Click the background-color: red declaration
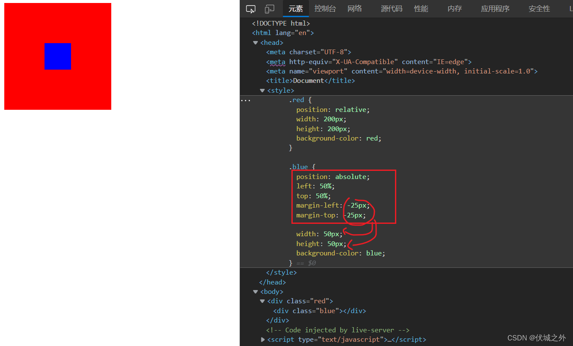 pyautogui.click(x=338, y=138)
